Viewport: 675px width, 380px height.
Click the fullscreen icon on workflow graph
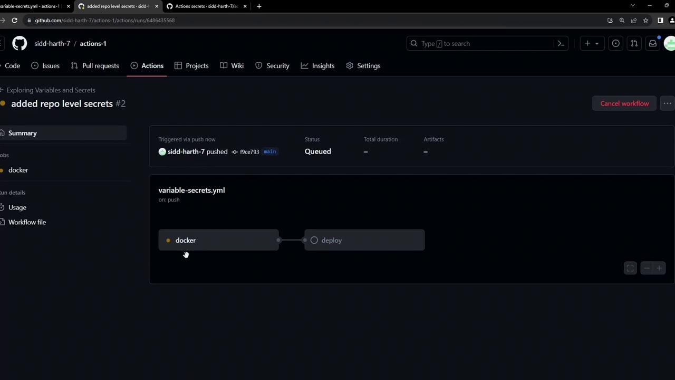pyautogui.click(x=630, y=268)
